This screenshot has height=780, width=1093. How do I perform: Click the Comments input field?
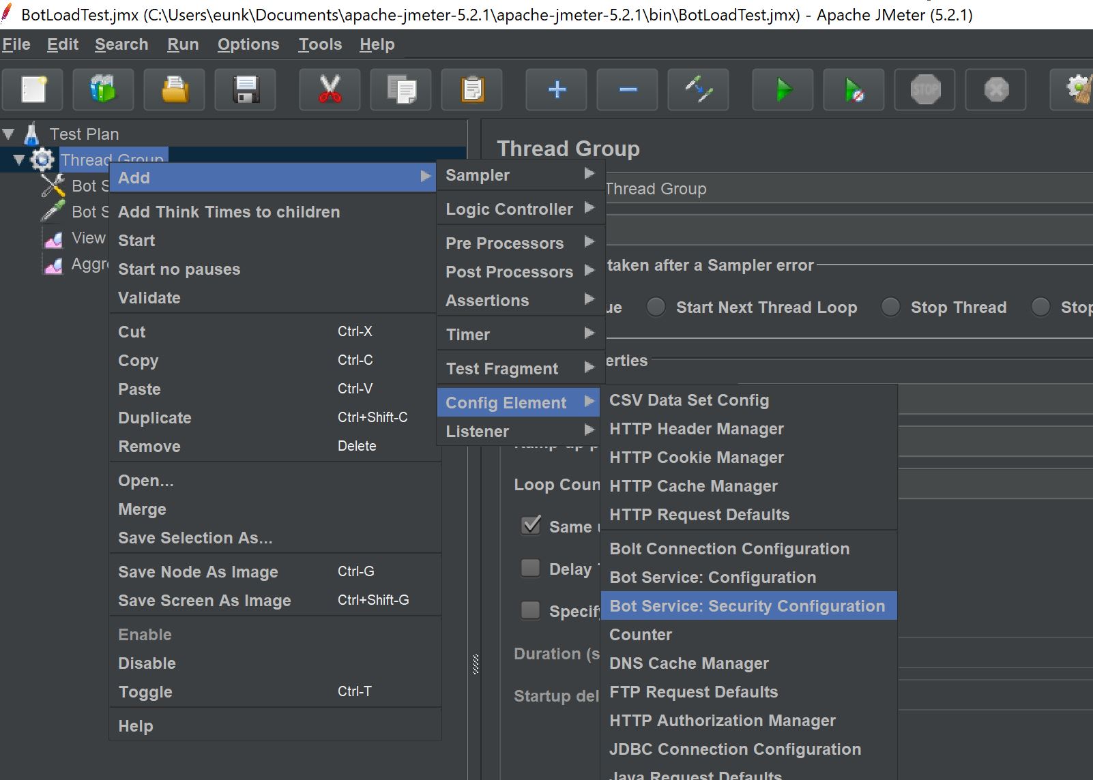(x=848, y=231)
